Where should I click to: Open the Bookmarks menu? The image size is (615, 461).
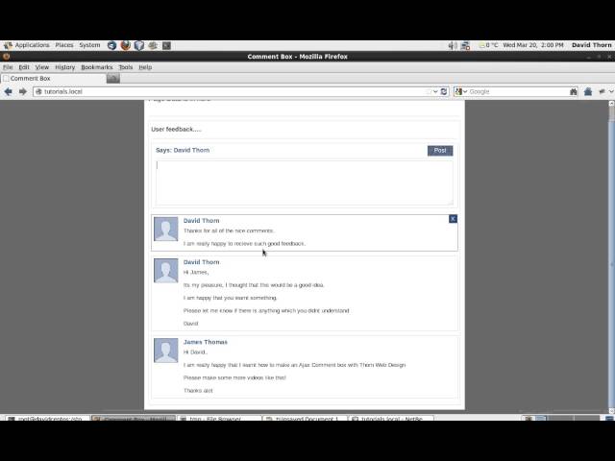97,67
